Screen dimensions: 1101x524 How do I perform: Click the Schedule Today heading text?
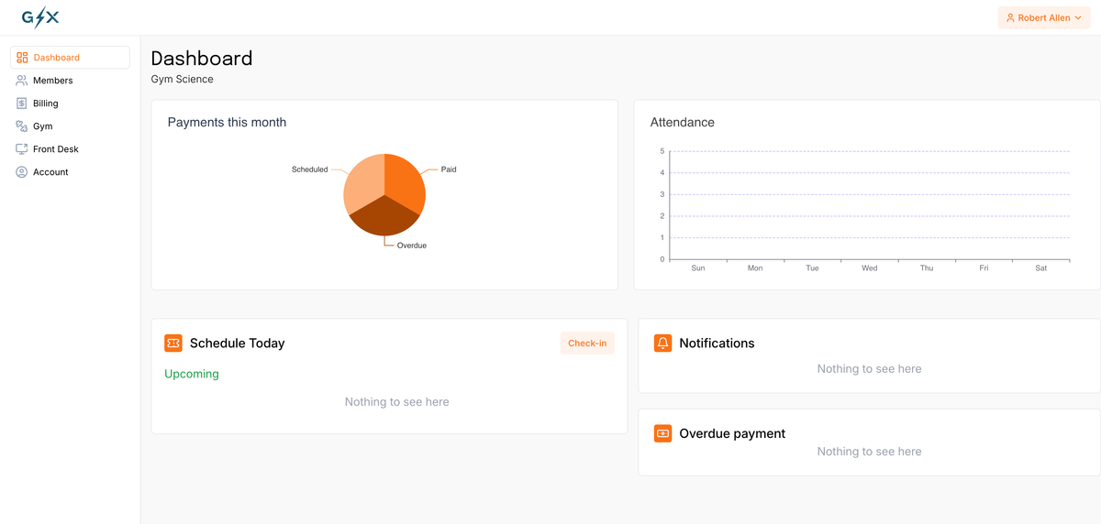(238, 344)
